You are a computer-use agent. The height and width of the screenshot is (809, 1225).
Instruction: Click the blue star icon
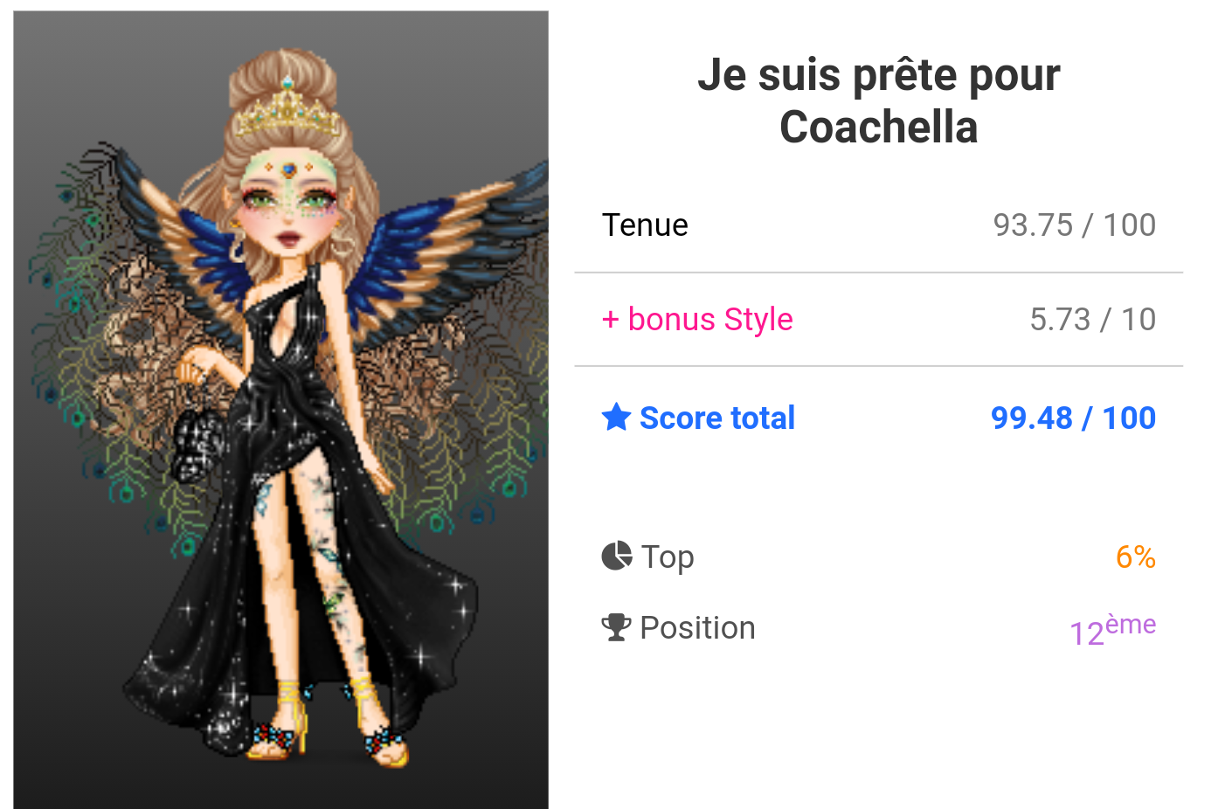[x=616, y=418]
